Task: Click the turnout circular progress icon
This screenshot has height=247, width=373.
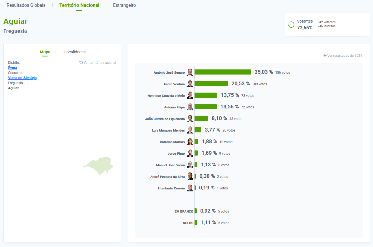Action: (291, 25)
